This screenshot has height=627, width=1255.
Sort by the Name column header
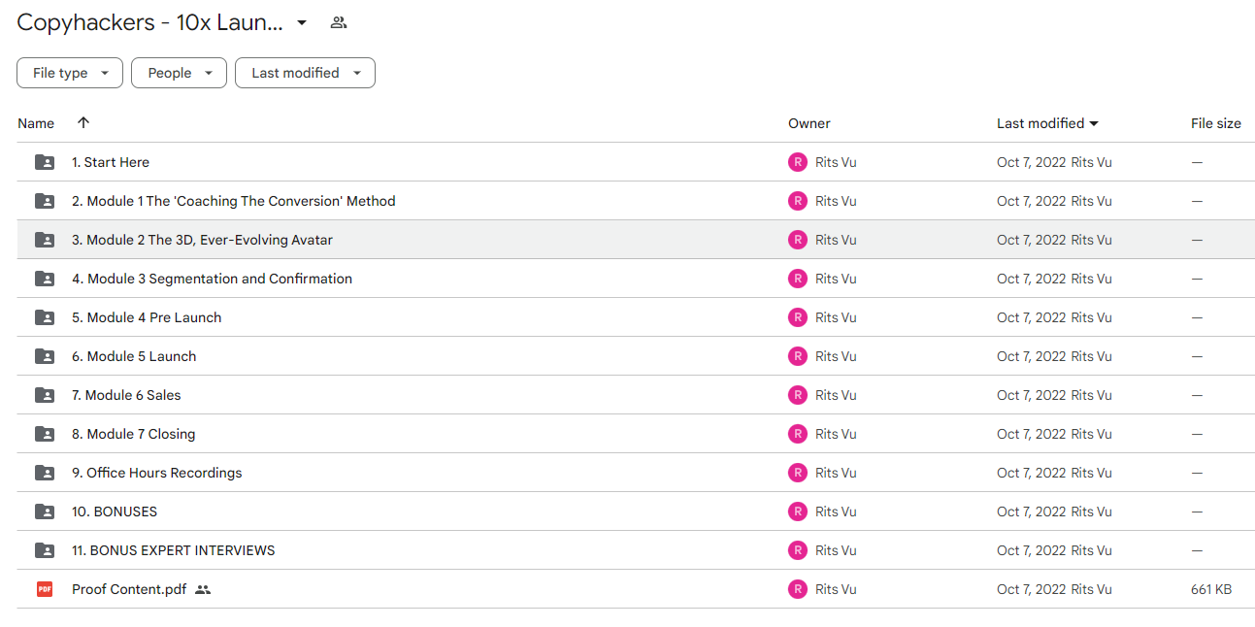pos(36,123)
